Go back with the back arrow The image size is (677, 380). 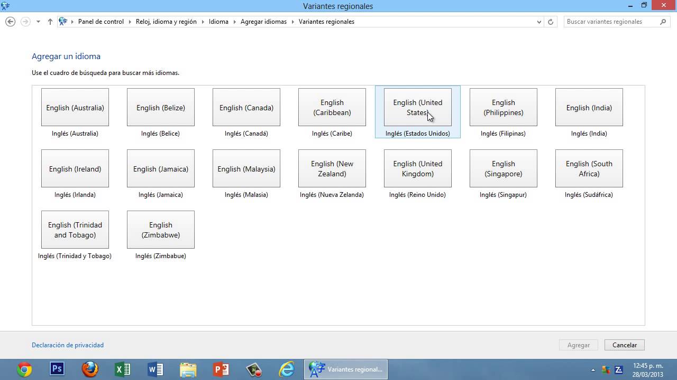(10, 22)
